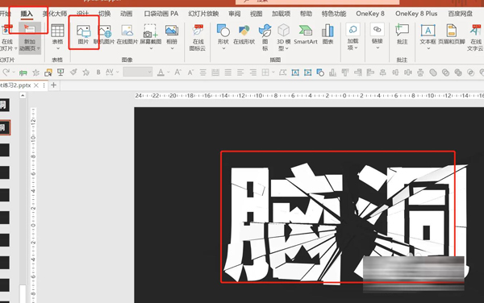This screenshot has width=484, height=303.
Task: Open the OneKey 8 Plus tab
Action: pos(416,14)
